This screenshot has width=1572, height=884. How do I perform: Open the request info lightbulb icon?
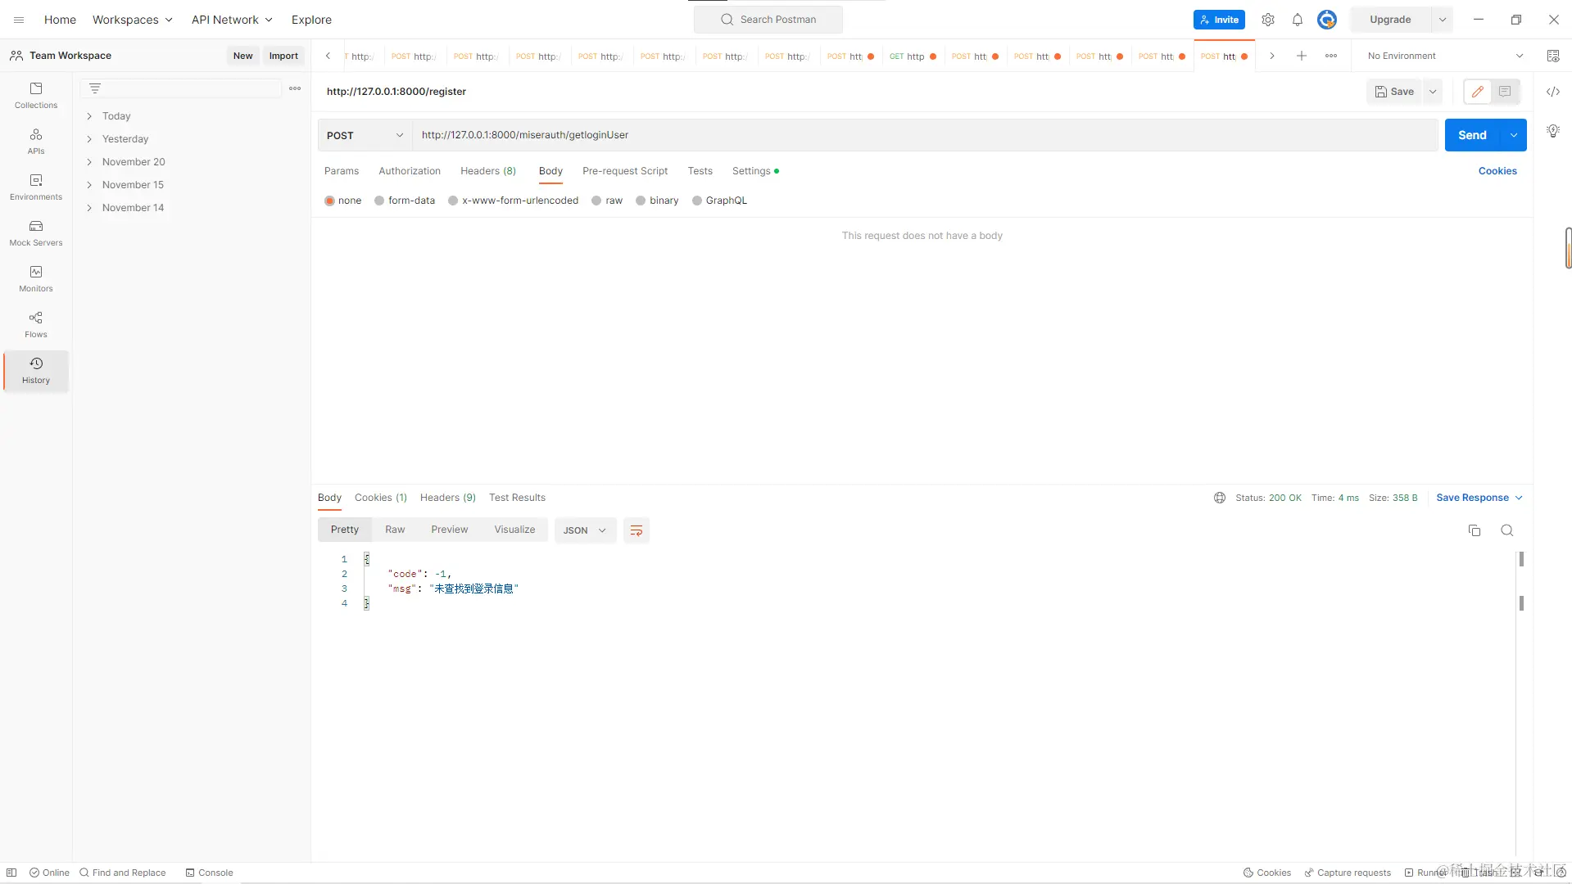[1553, 131]
